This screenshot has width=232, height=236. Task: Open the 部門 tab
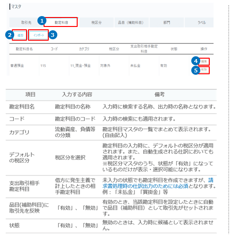coord(167,23)
